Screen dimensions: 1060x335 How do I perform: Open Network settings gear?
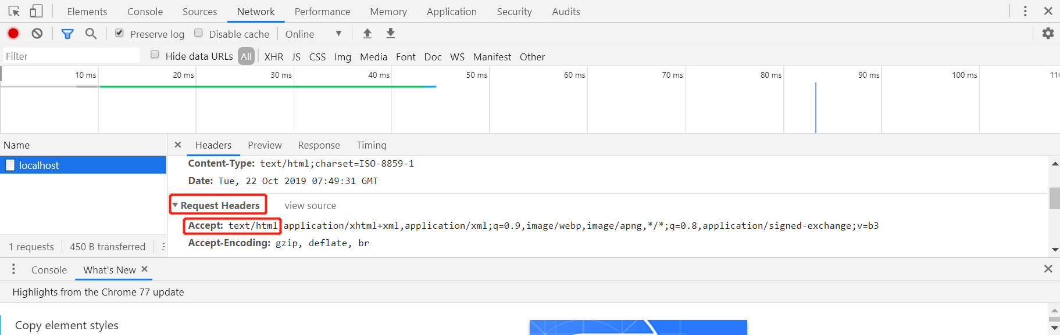pyautogui.click(x=1048, y=34)
